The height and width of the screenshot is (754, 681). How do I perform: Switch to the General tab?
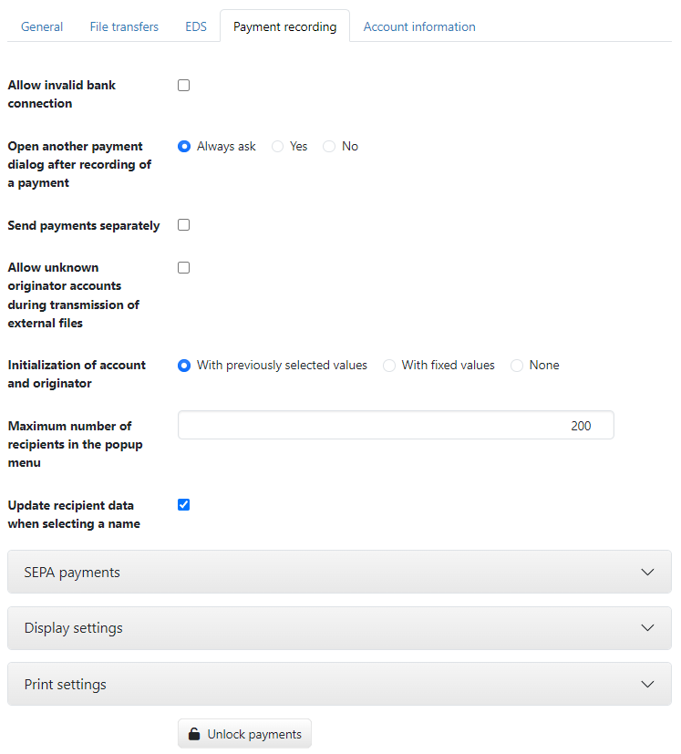(x=42, y=26)
